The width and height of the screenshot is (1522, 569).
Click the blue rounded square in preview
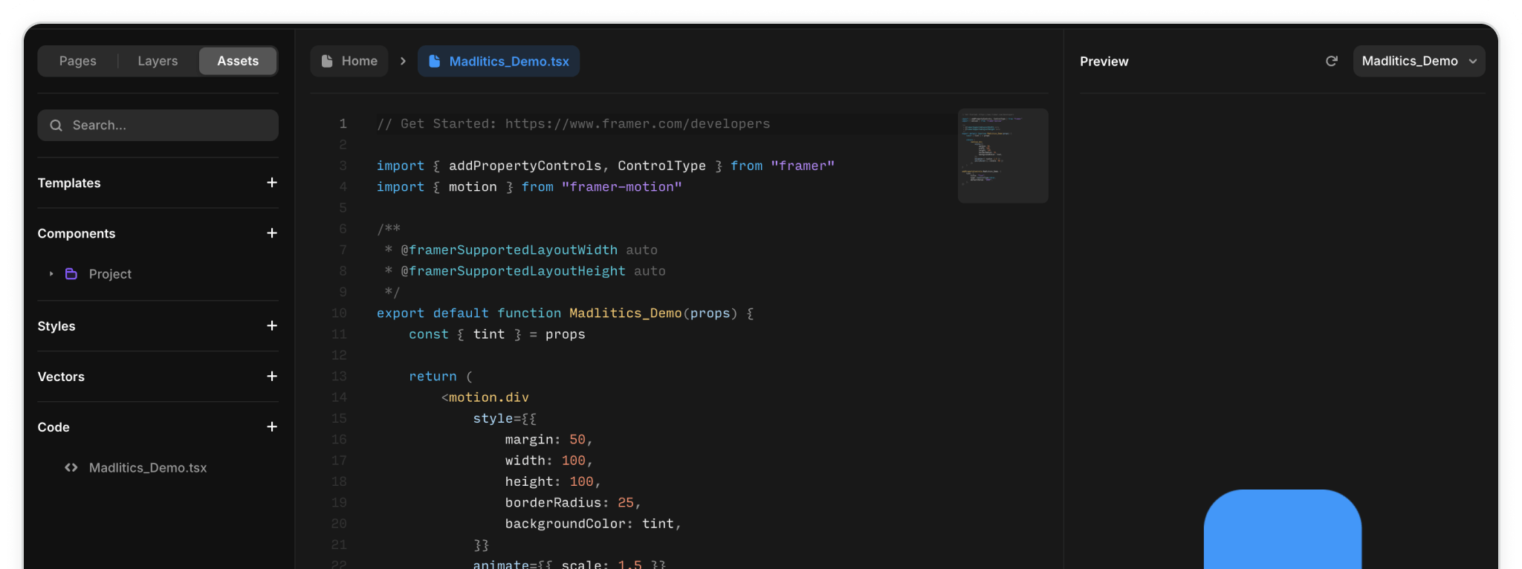pyautogui.click(x=1283, y=529)
